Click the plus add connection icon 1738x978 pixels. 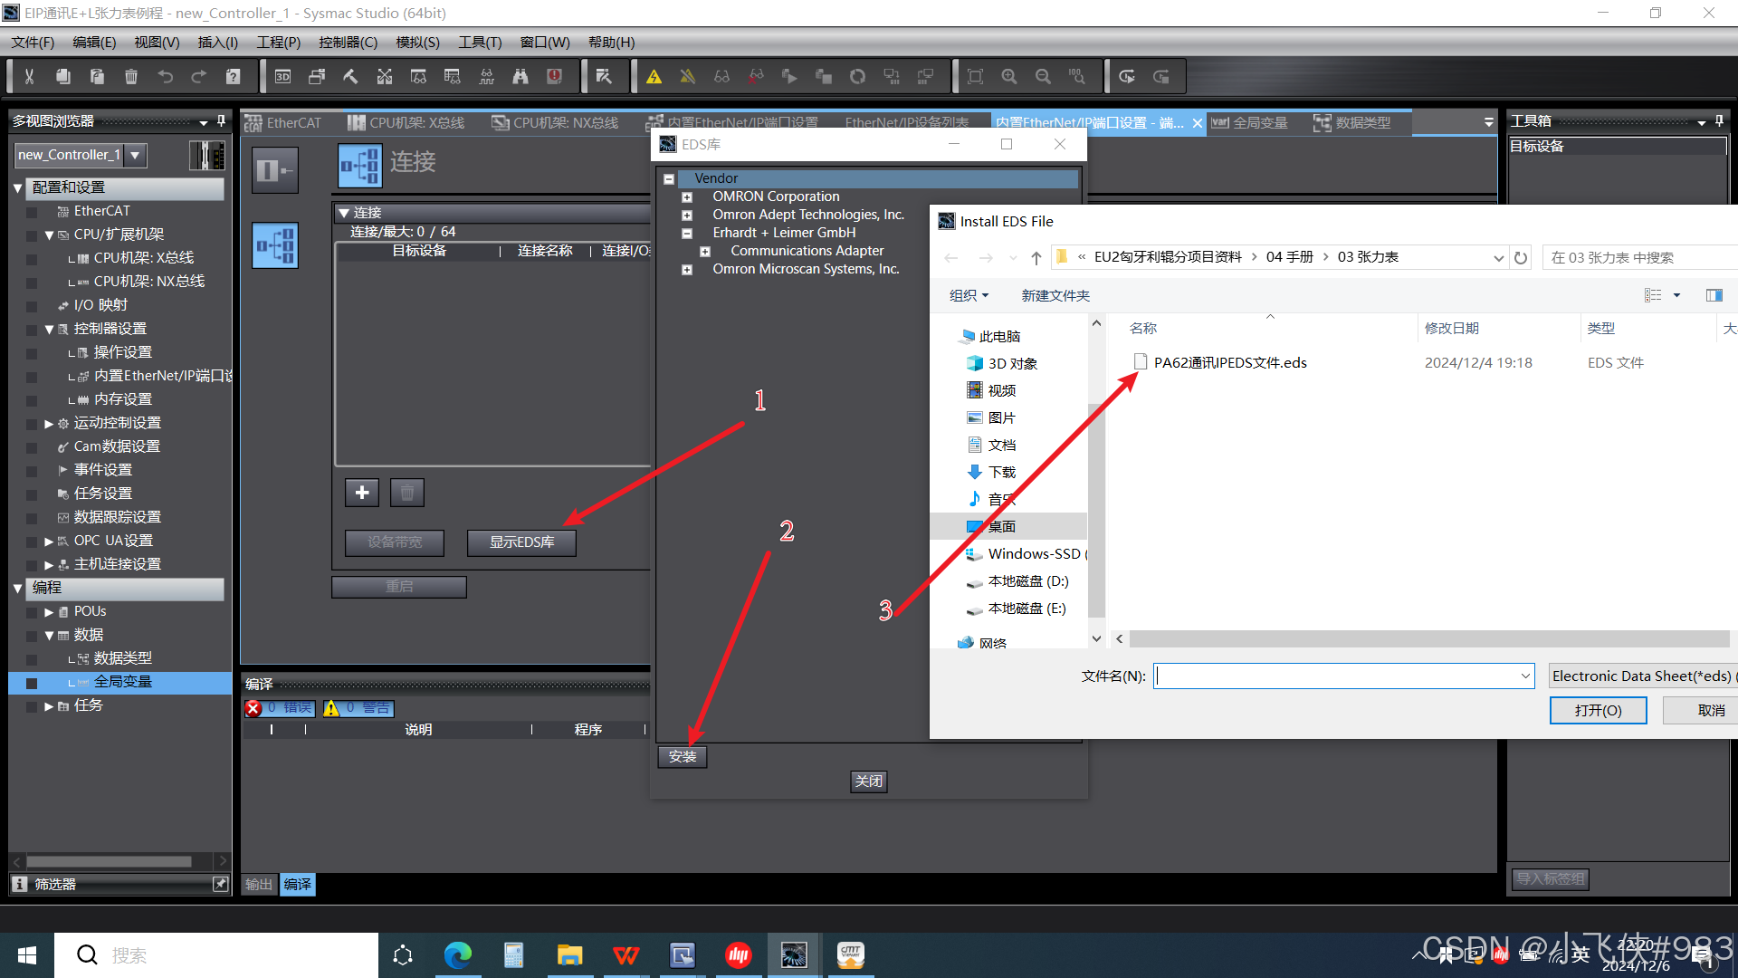(x=362, y=493)
